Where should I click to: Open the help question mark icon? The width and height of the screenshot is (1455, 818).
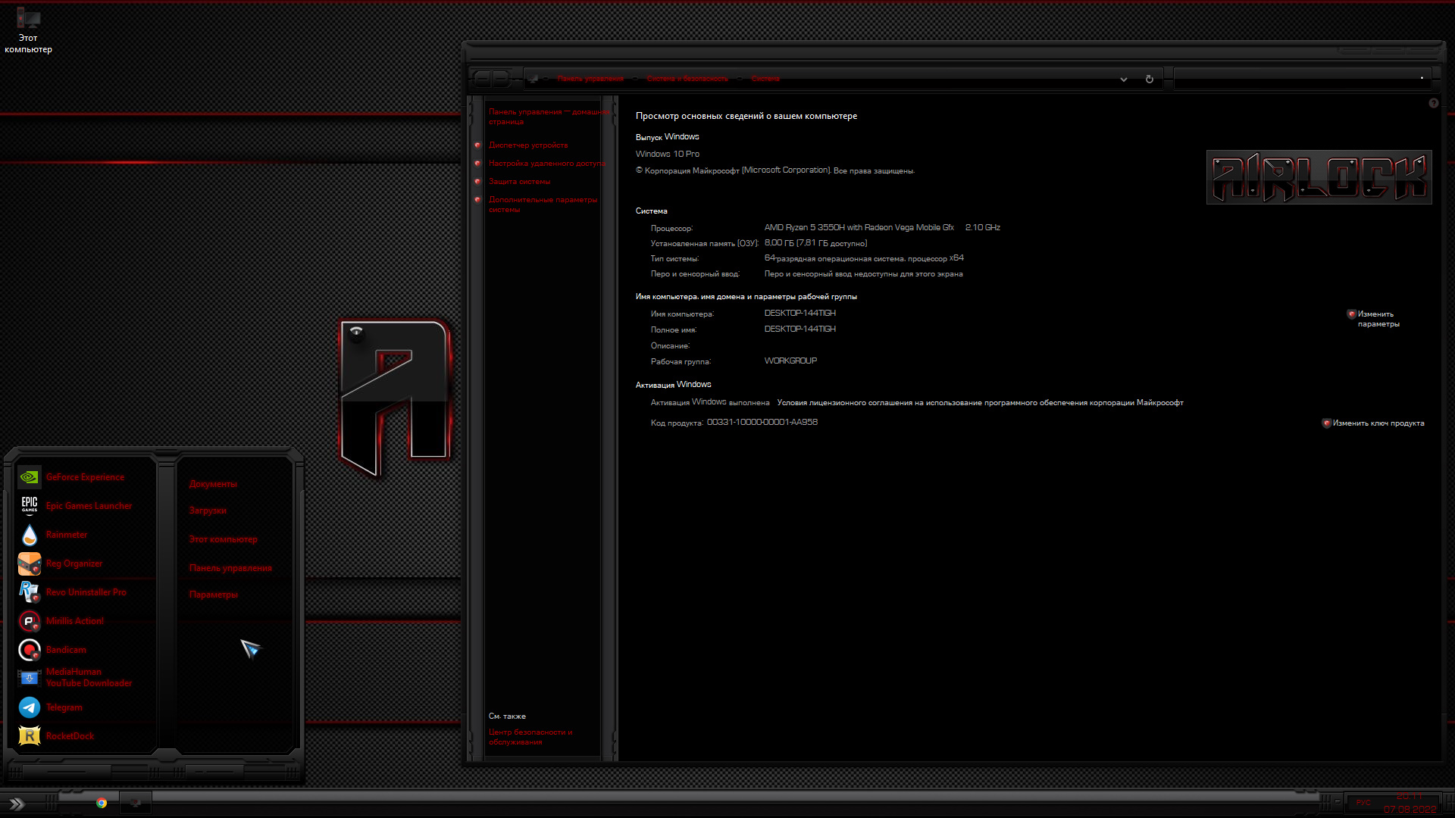click(x=1434, y=103)
